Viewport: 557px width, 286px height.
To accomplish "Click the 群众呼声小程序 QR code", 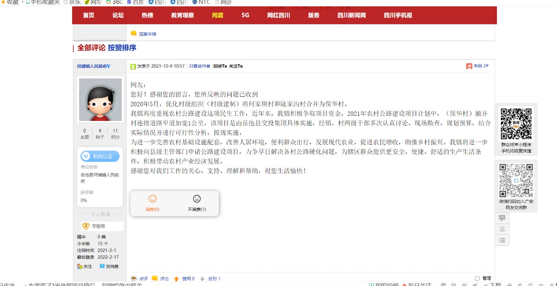I will pyautogui.click(x=516, y=124).
